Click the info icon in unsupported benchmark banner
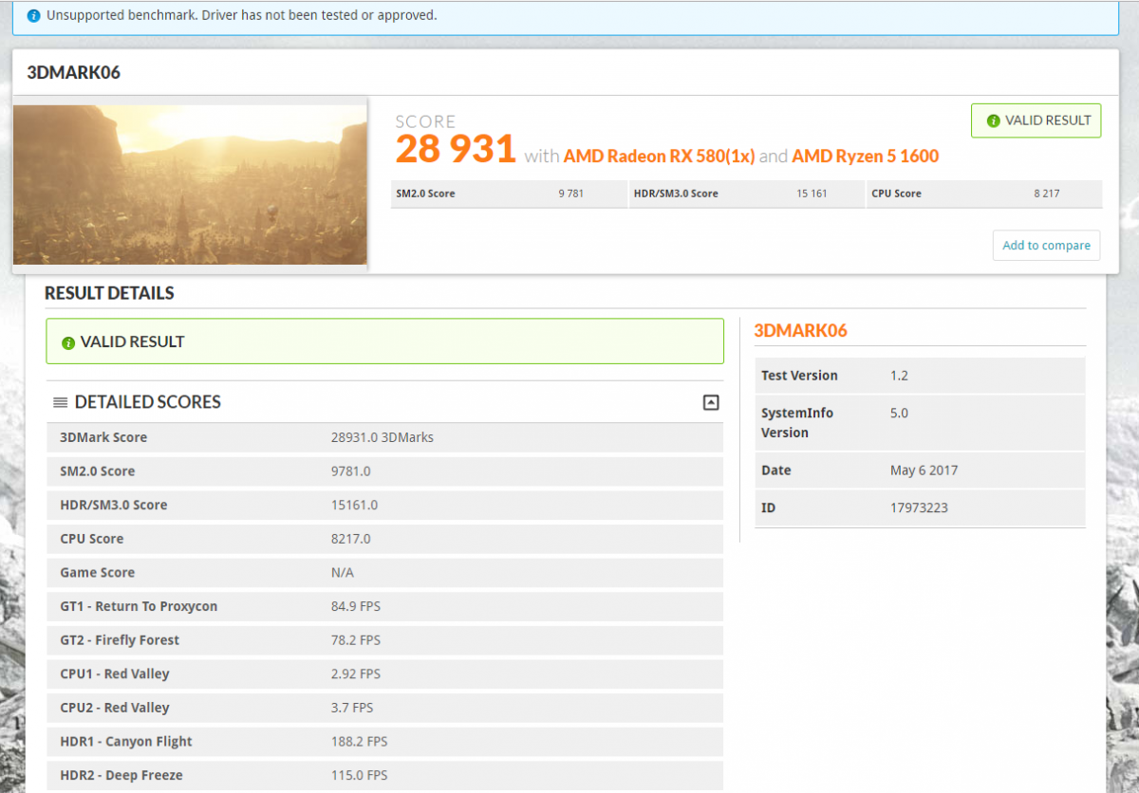Viewport: 1139px width, 793px height. 34,16
